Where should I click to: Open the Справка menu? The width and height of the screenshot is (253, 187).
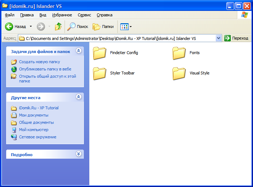coord(105,15)
